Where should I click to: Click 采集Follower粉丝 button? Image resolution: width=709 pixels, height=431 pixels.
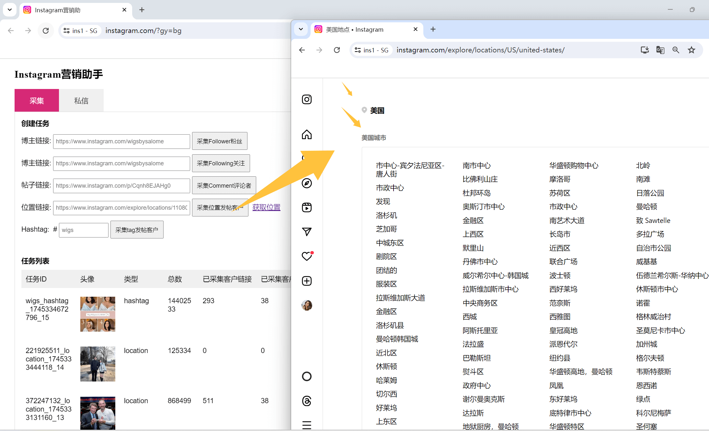(220, 141)
